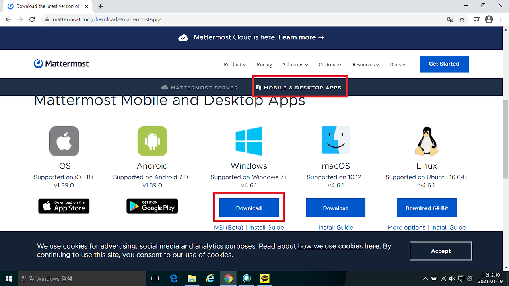The image size is (509, 286).
Task: Click the browser address bar URL
Action: 107,19
